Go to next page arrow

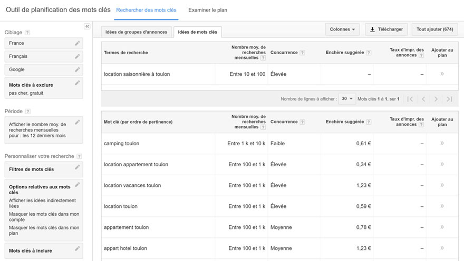tap(436, 99)
